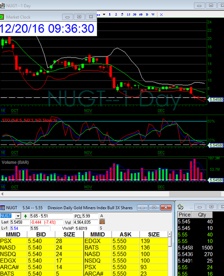This screenshot has width=224, height=276.
Task: Click the small icon right of Vol field
Action: (102, 222)
